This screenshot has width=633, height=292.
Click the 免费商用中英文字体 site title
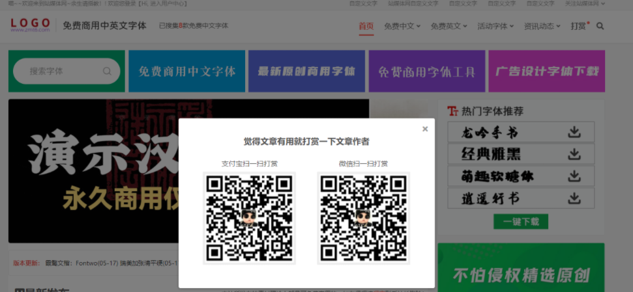[x=104, y=26]
